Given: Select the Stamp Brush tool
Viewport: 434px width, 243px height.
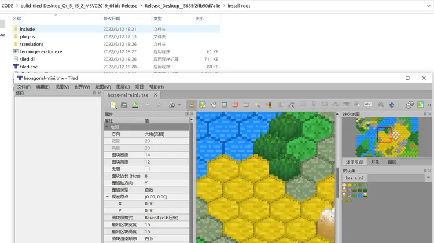Looking at the screenshot, I should click(x=192, y=105).
